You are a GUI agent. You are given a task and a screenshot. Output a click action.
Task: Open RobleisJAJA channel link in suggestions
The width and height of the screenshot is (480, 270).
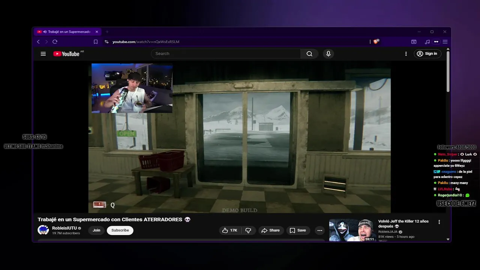[388, 232]
